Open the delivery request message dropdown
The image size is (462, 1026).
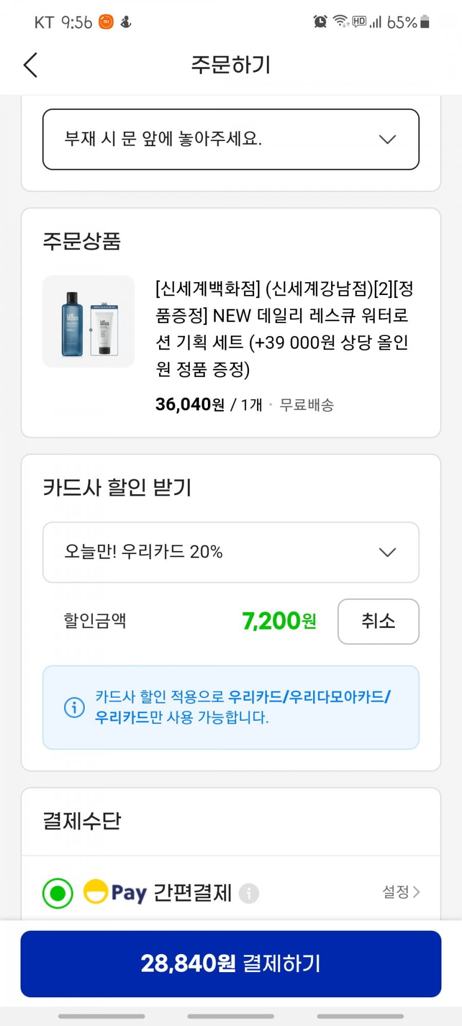(231, 139)
